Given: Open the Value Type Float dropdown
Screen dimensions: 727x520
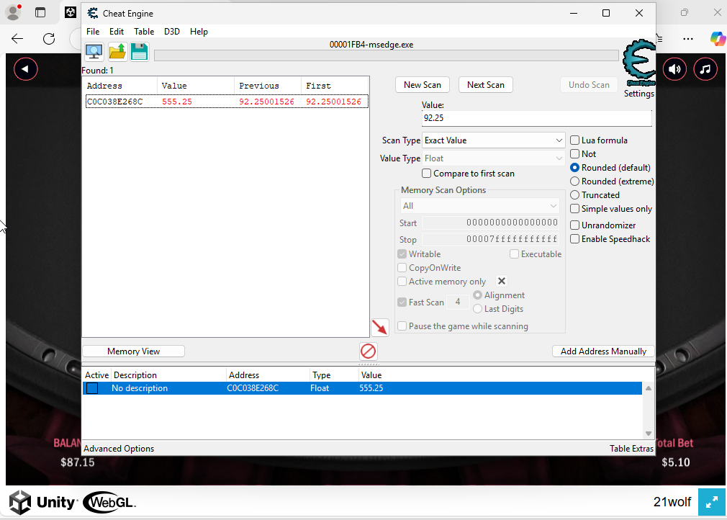Looking at the screenshot, I should point(493,158).
